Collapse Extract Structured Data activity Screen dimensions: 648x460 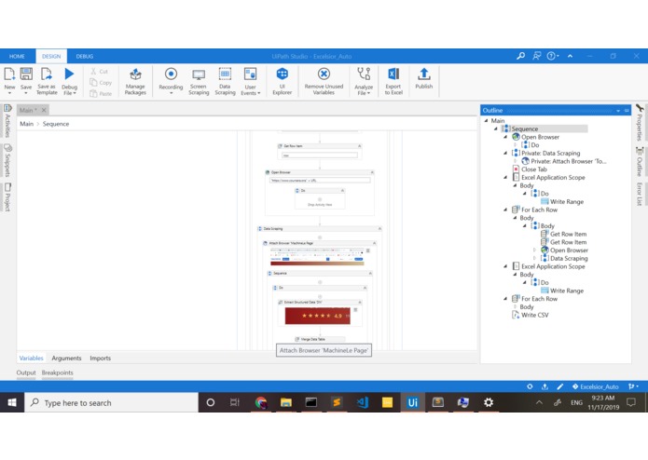click(x=360, y=303)
